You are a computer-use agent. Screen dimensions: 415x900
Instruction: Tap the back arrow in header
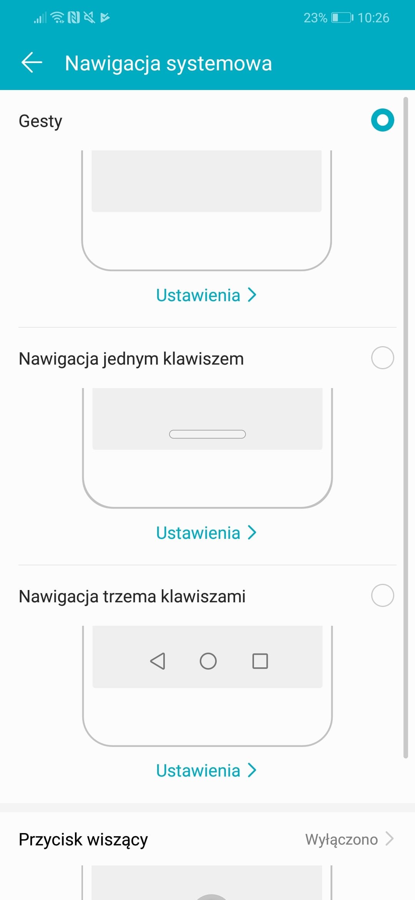[32, 63]
